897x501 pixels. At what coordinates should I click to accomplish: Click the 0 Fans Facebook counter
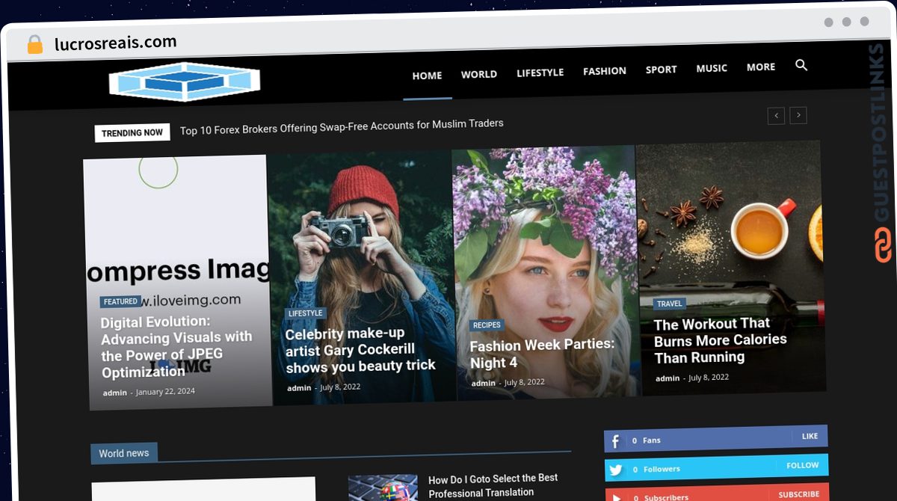[x=647, y=440]
